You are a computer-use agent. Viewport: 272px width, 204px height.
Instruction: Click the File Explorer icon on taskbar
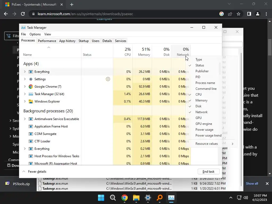(136, 198)
